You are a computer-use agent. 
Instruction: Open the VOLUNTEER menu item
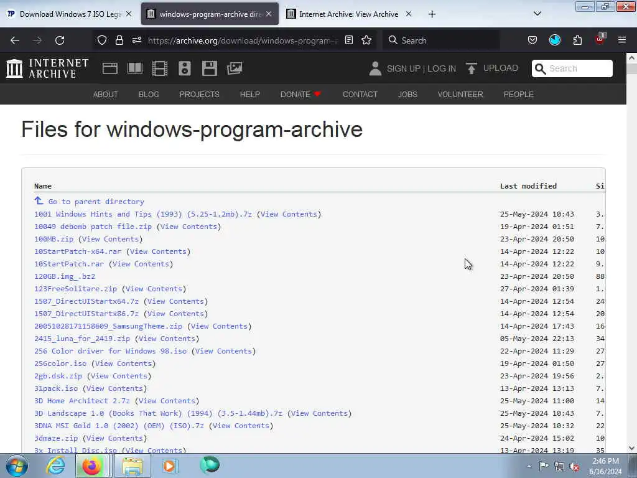coord(460,95)
